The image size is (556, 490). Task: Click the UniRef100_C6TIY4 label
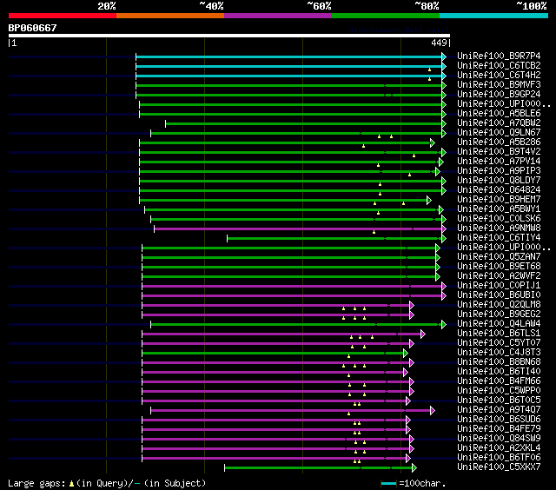click(x=499, y=238)
